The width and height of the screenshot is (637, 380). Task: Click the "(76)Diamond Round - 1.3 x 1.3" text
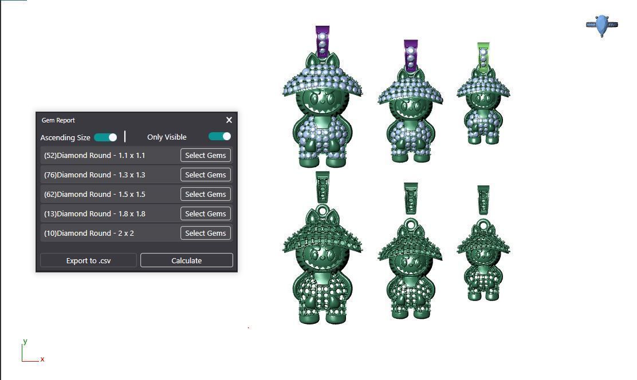click(95, 175)
